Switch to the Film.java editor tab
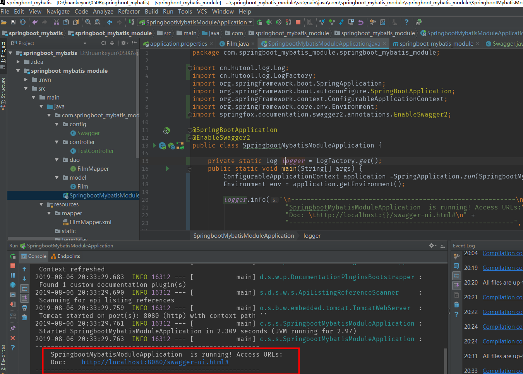The image size is (523, 374). (238, 43)
